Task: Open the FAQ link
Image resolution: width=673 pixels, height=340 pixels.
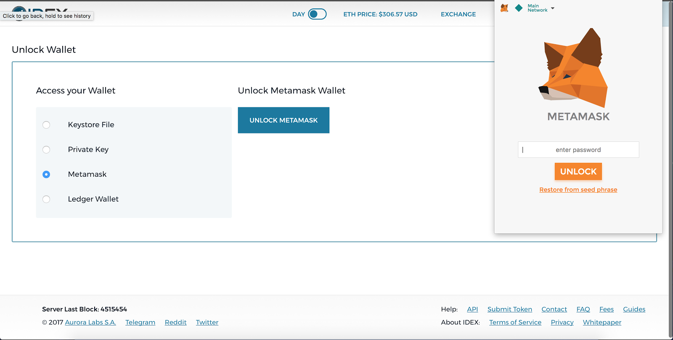Action: (x=583, y=309)
